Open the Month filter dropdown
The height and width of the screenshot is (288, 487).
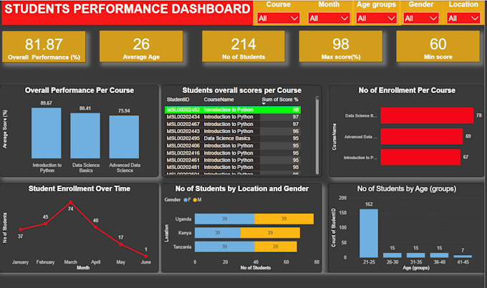[329, 19]
